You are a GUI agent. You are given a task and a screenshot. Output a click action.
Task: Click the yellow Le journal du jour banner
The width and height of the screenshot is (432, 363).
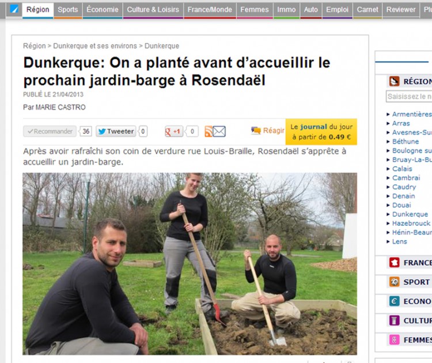(x=321, y=132)
